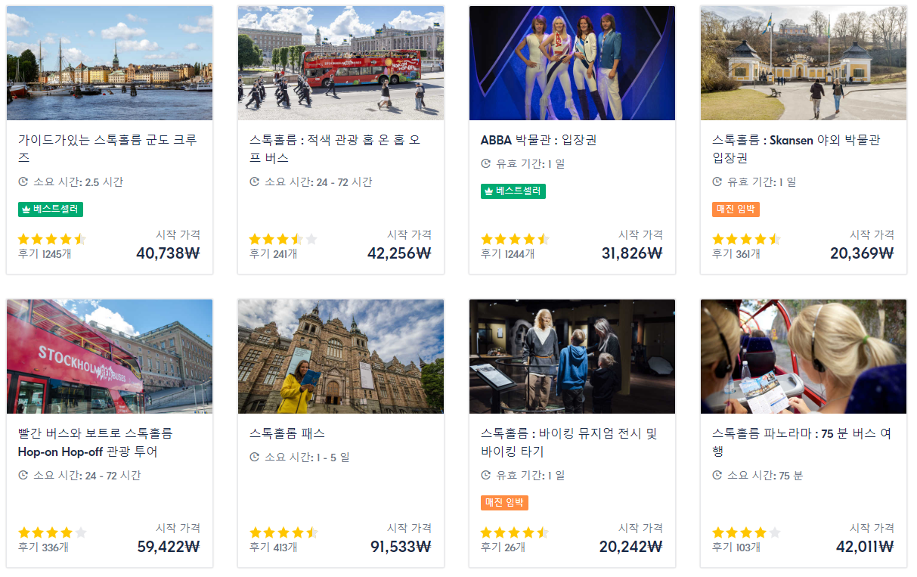Click clock icon on the ABBA 박물관 card
The width and height of the screenshot is (917, 577).
click(485, 163)
